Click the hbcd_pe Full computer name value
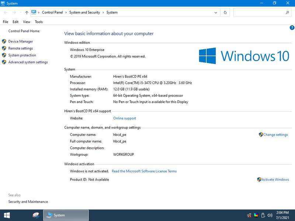Viewport: 295px width, 221px height. (119, 141)
